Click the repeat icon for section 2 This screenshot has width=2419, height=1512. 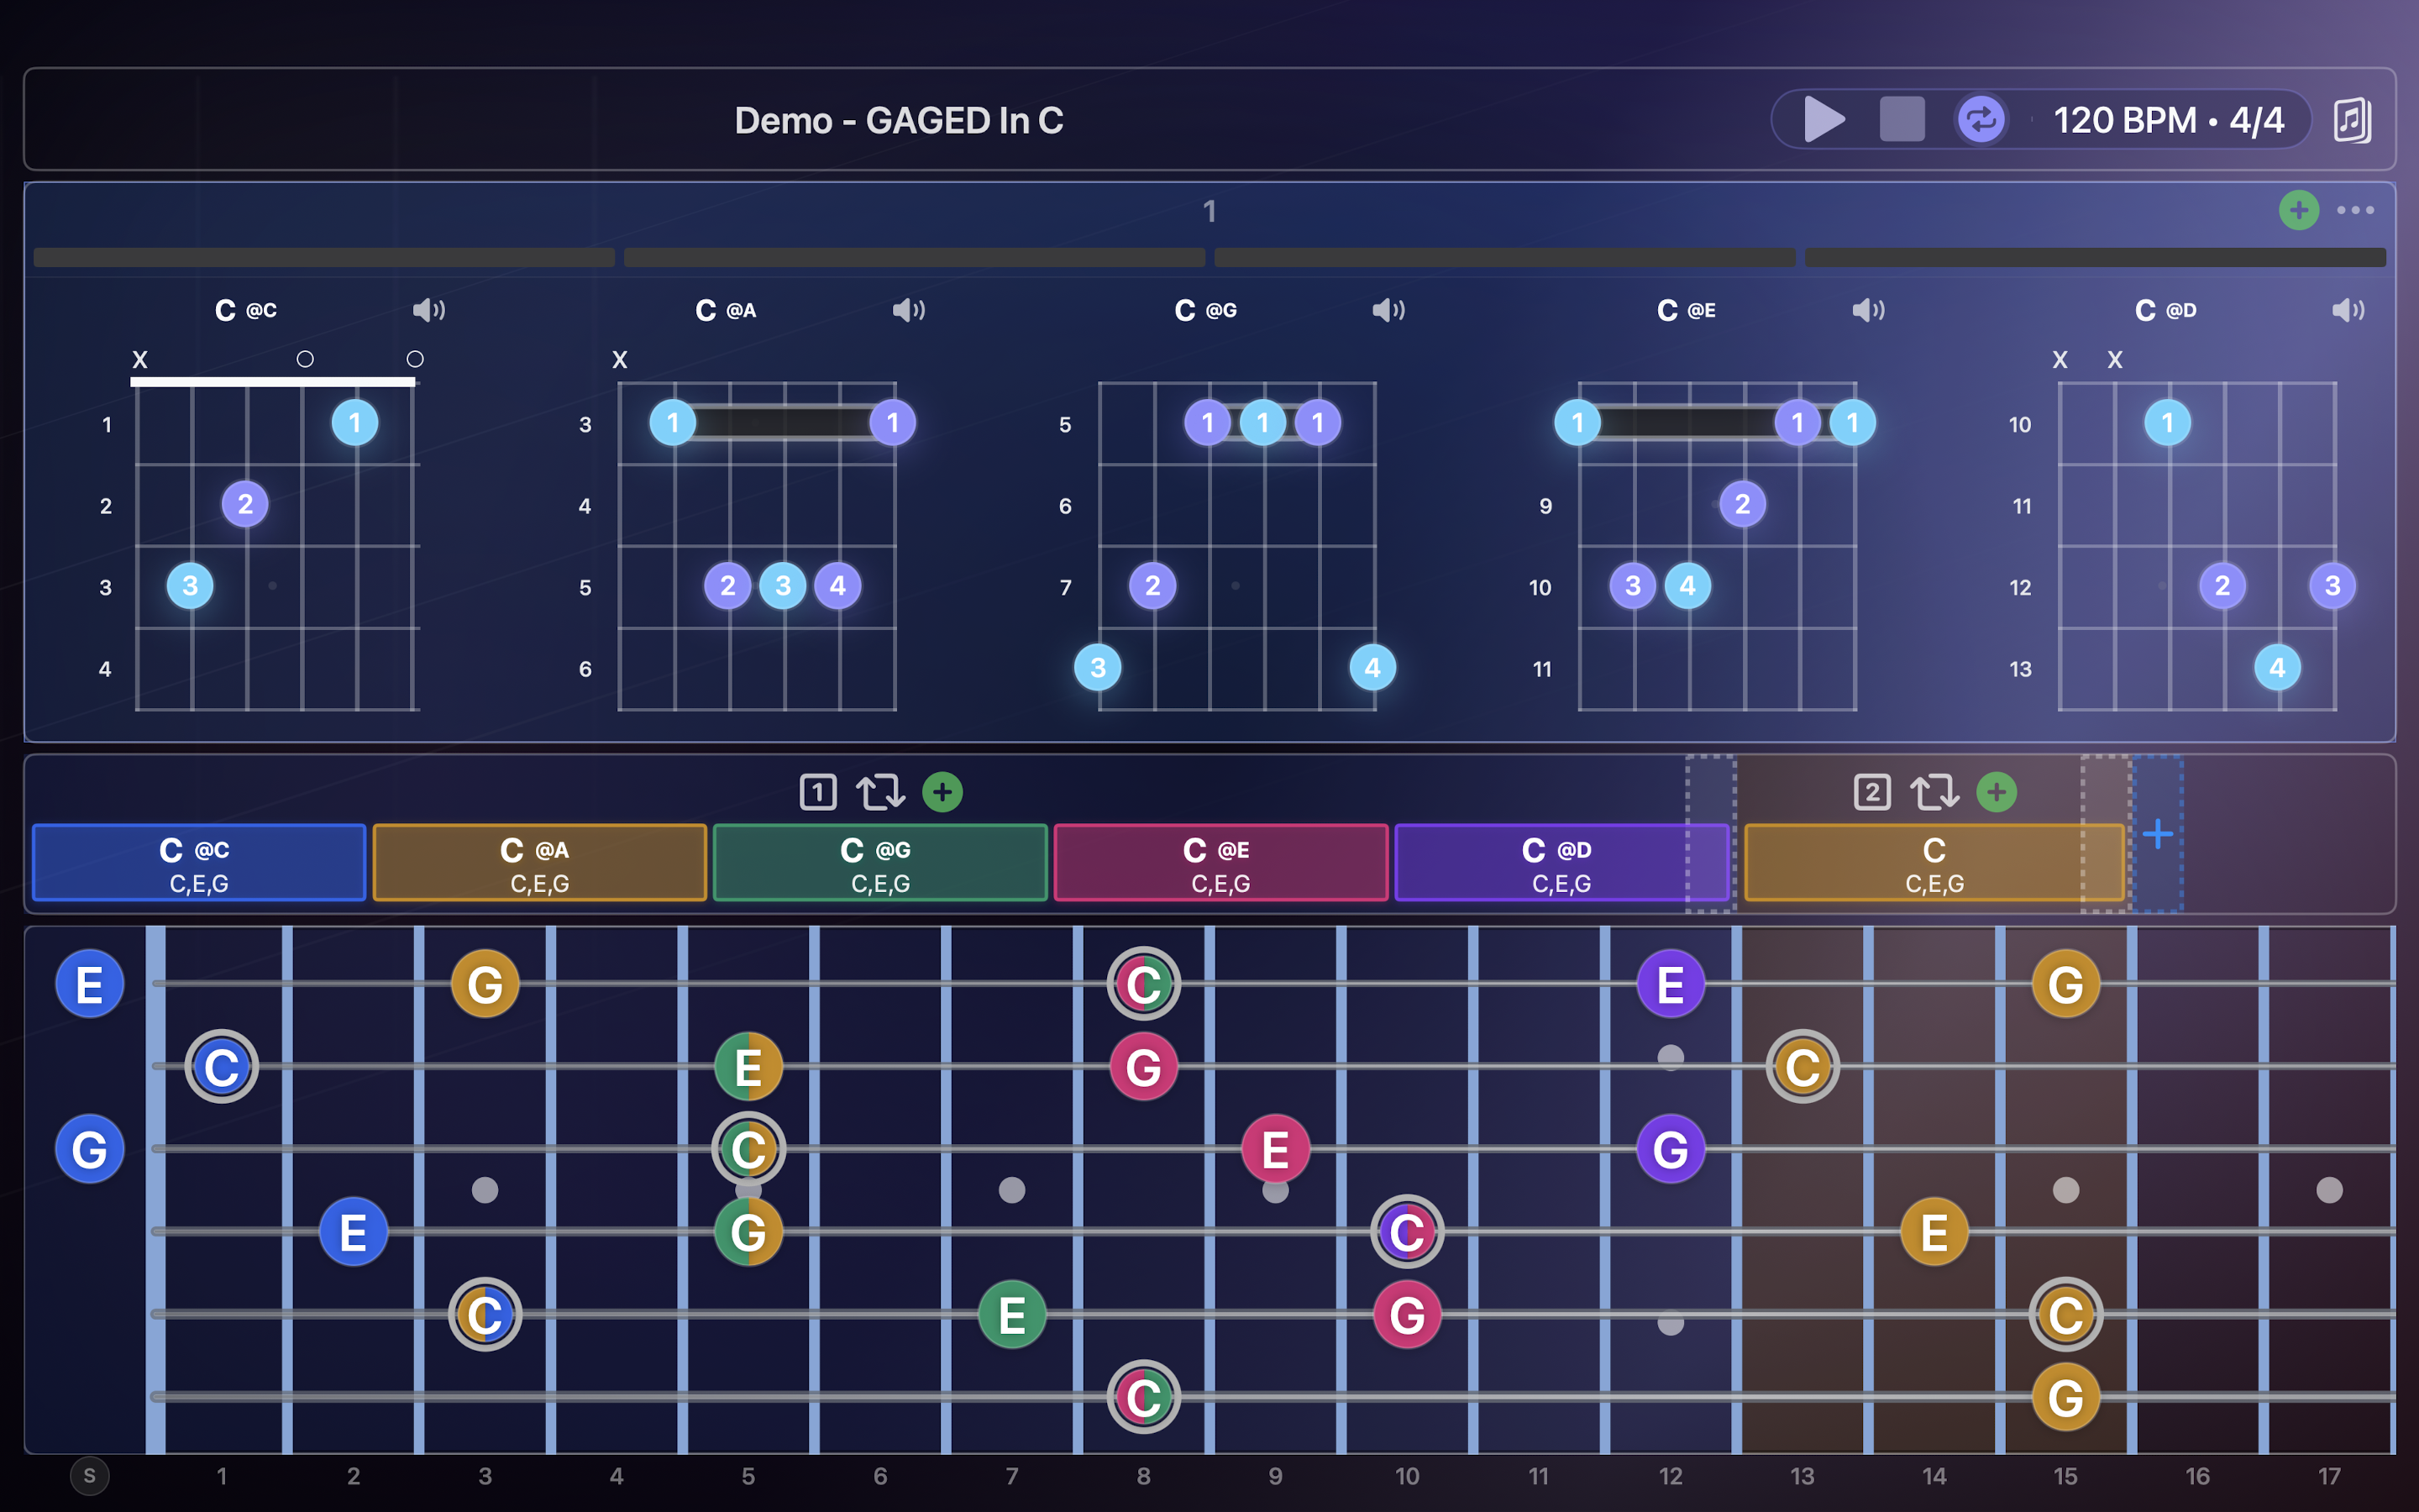(1935, 791)
